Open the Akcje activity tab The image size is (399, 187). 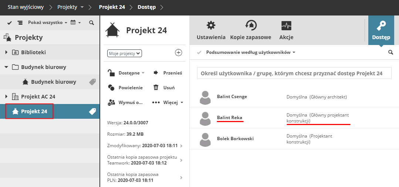[x=286, y=30]
